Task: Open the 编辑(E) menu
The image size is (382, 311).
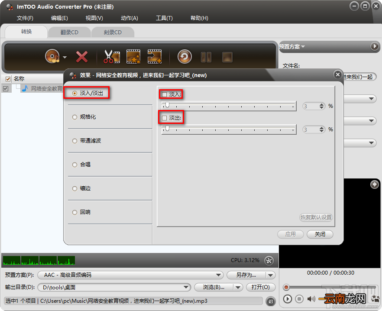Action: tap(59, 18)
